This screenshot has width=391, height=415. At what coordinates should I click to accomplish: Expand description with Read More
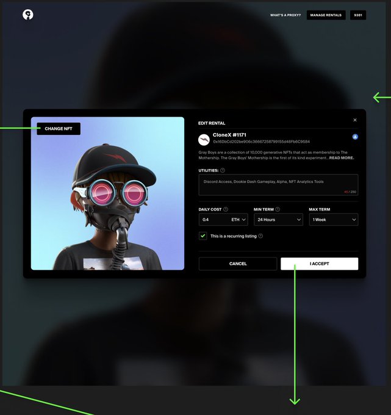(x=341, y=157)
